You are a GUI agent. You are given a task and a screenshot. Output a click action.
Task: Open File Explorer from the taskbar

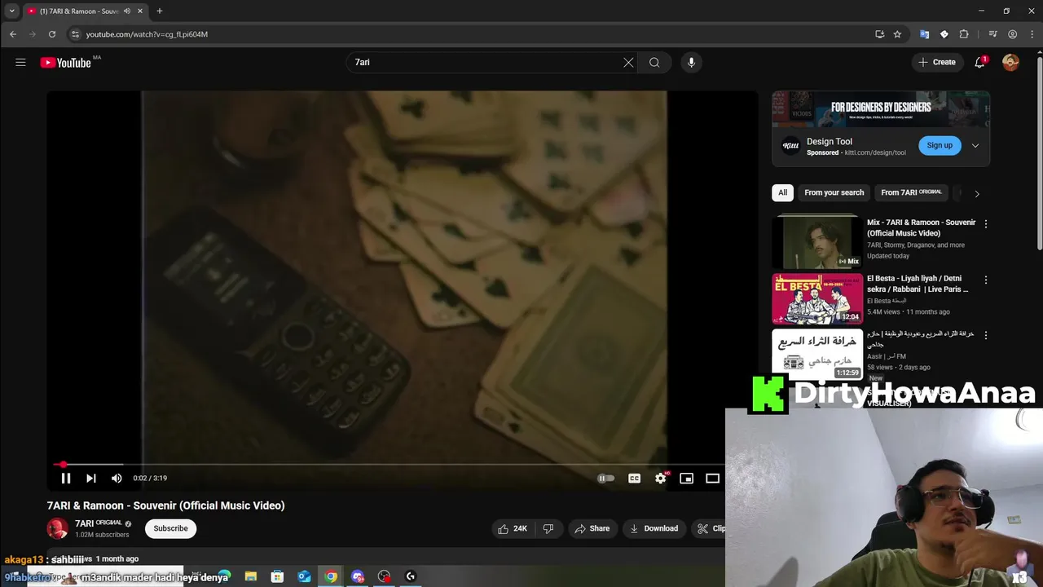point(251,576)
